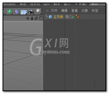Viewport: 109px width, 94px height.
Task: Open the MoGraph cloner green icon
Action: 9,11
